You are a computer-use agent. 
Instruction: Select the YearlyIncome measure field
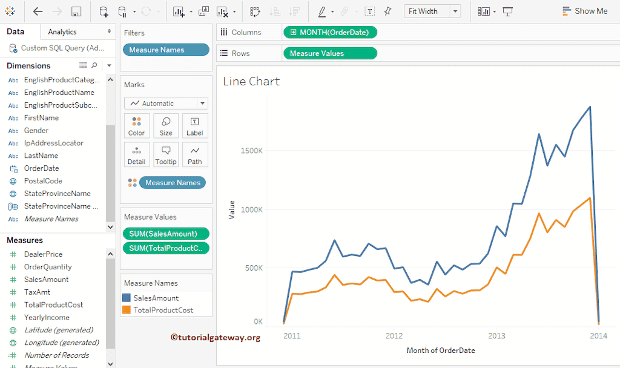[x=47, y=317]
